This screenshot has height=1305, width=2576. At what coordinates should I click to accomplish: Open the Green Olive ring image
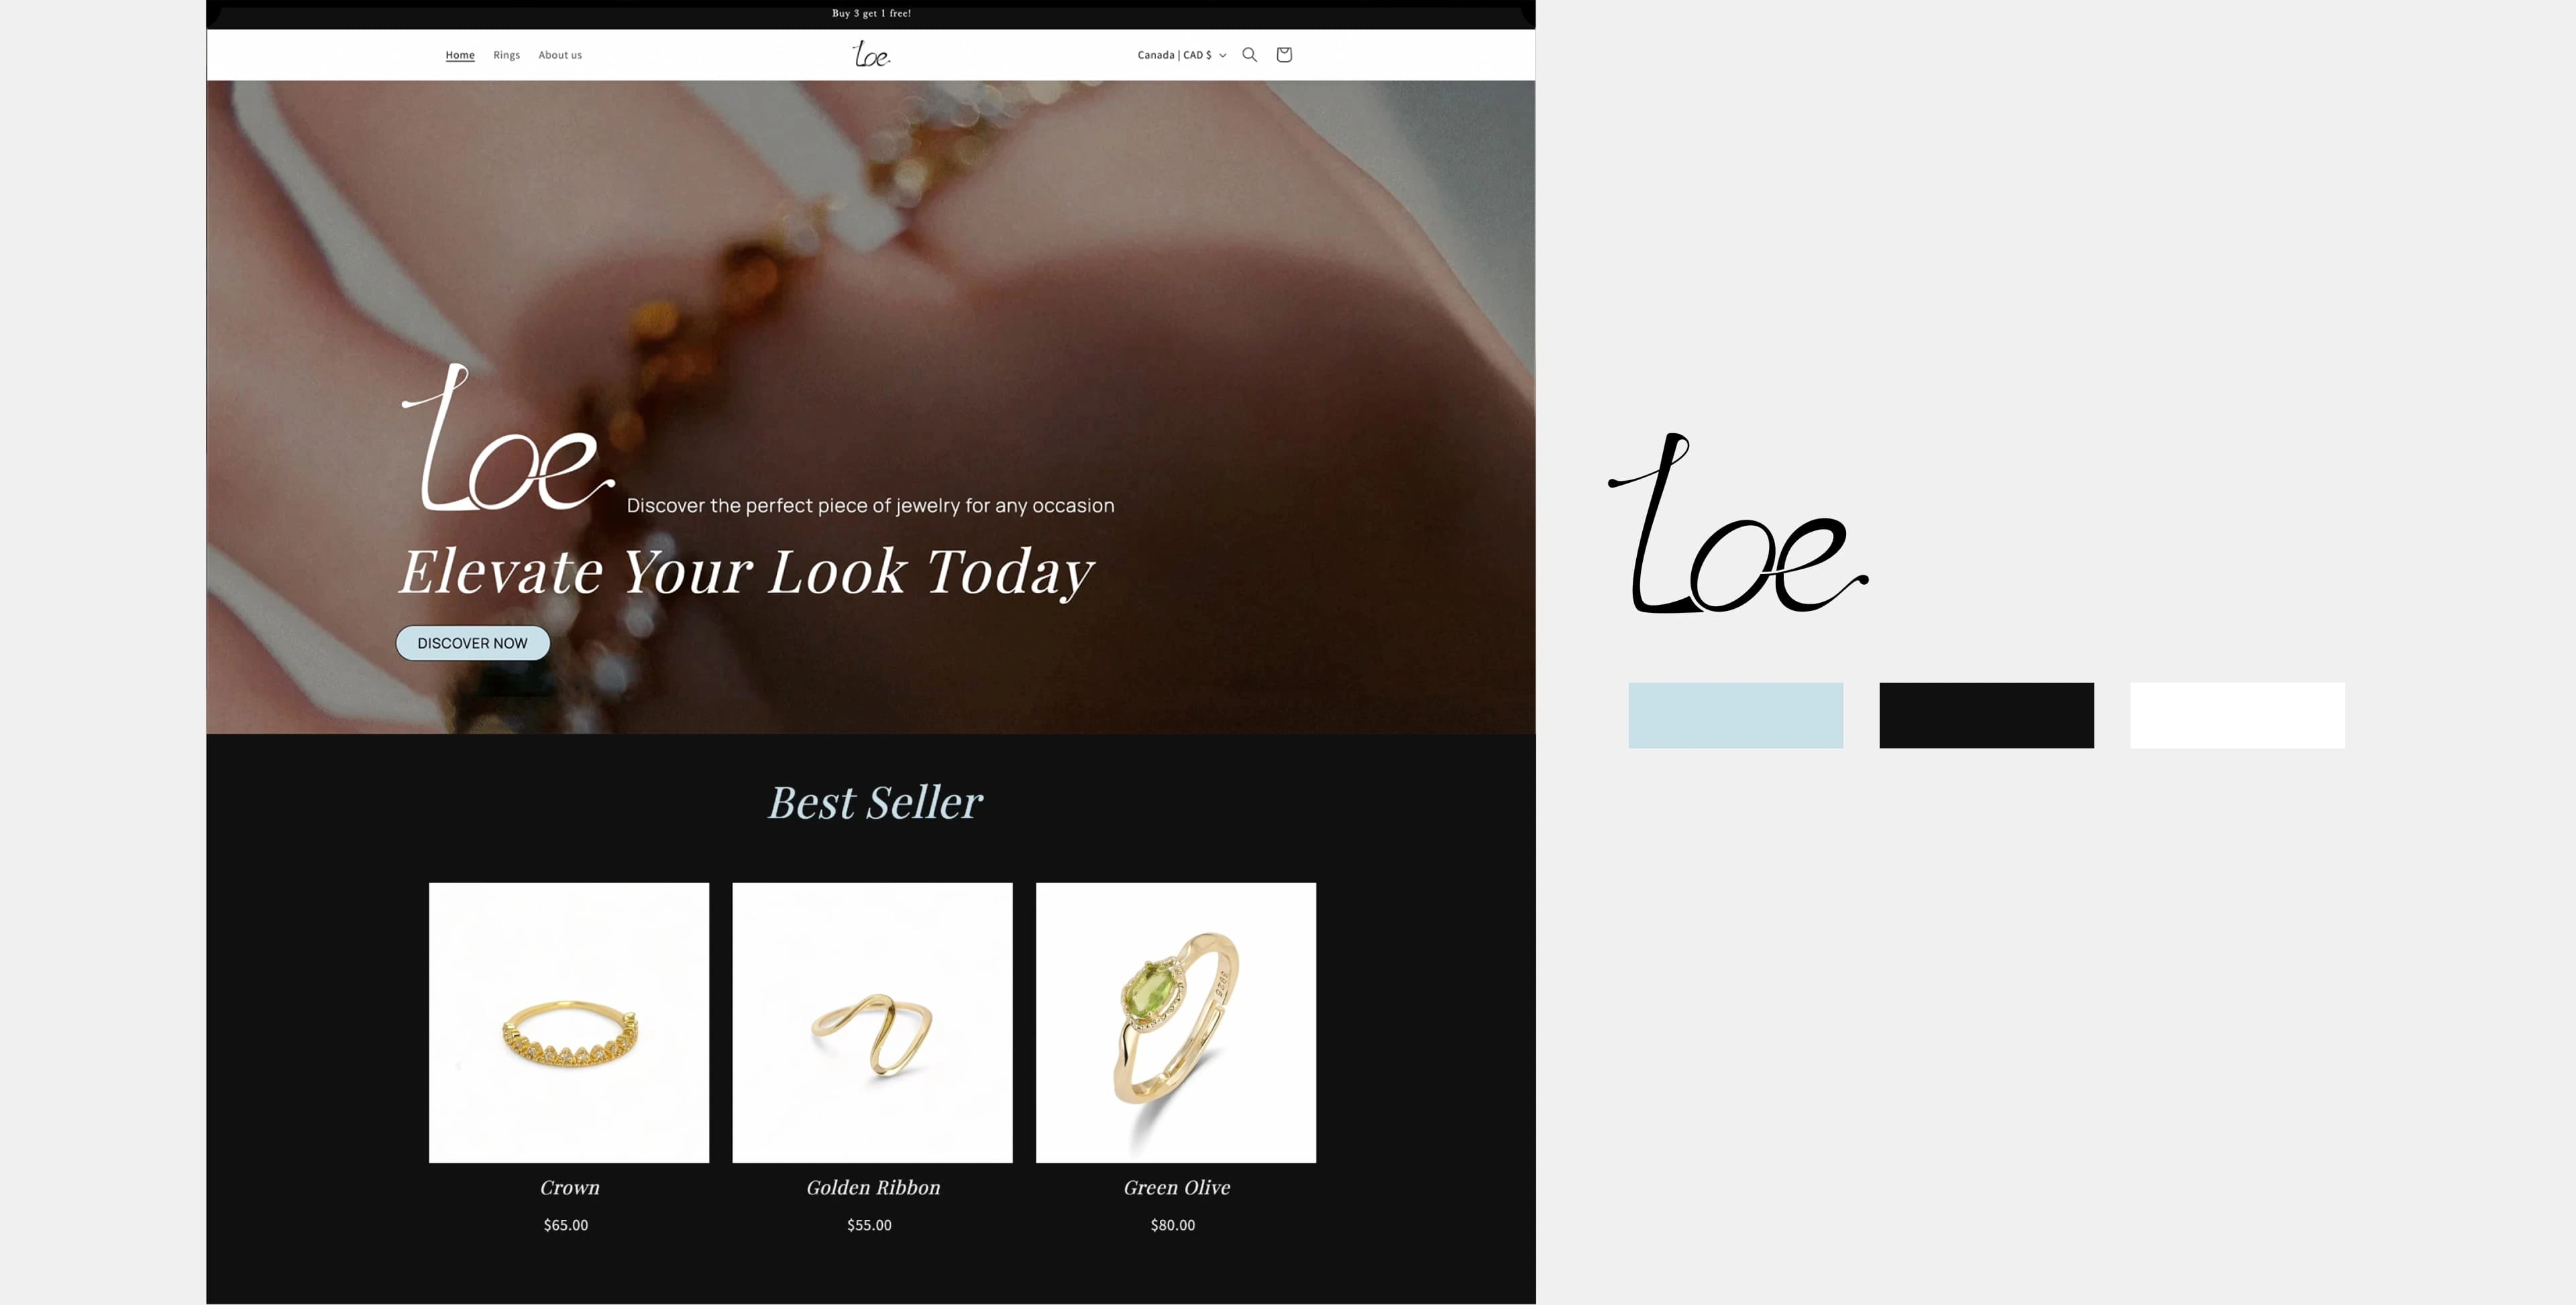[1176, 1022]
